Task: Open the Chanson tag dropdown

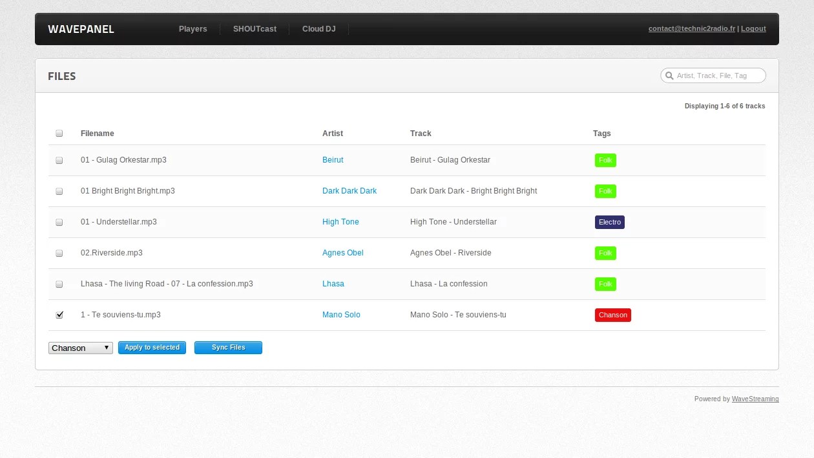Action: tap(81, 348)
